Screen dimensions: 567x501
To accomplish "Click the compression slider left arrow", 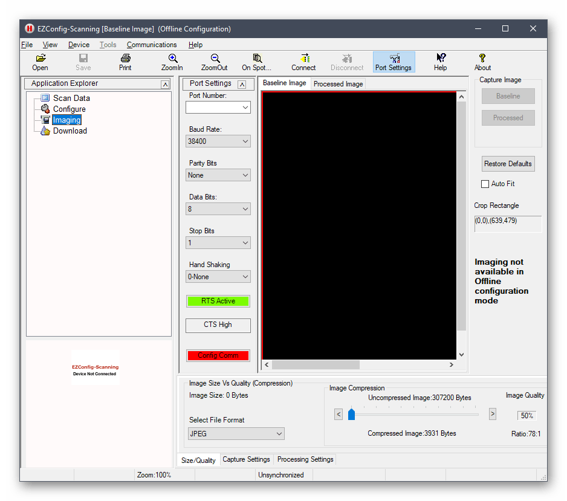I will point(339,414).
